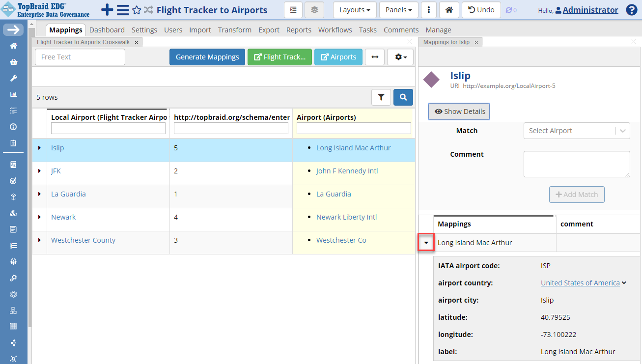Open the Panels dropdown
The height and width of the screenshot is (364, 642).
click(x=398, y=10)
